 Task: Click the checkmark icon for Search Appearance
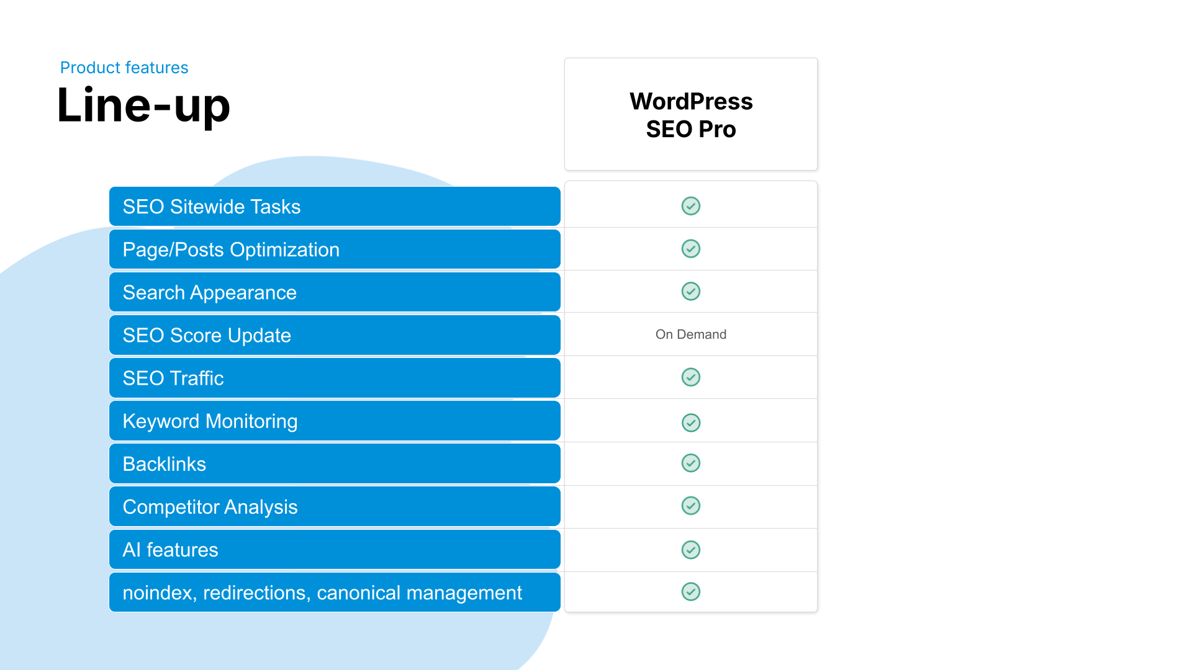pos(690,292)
